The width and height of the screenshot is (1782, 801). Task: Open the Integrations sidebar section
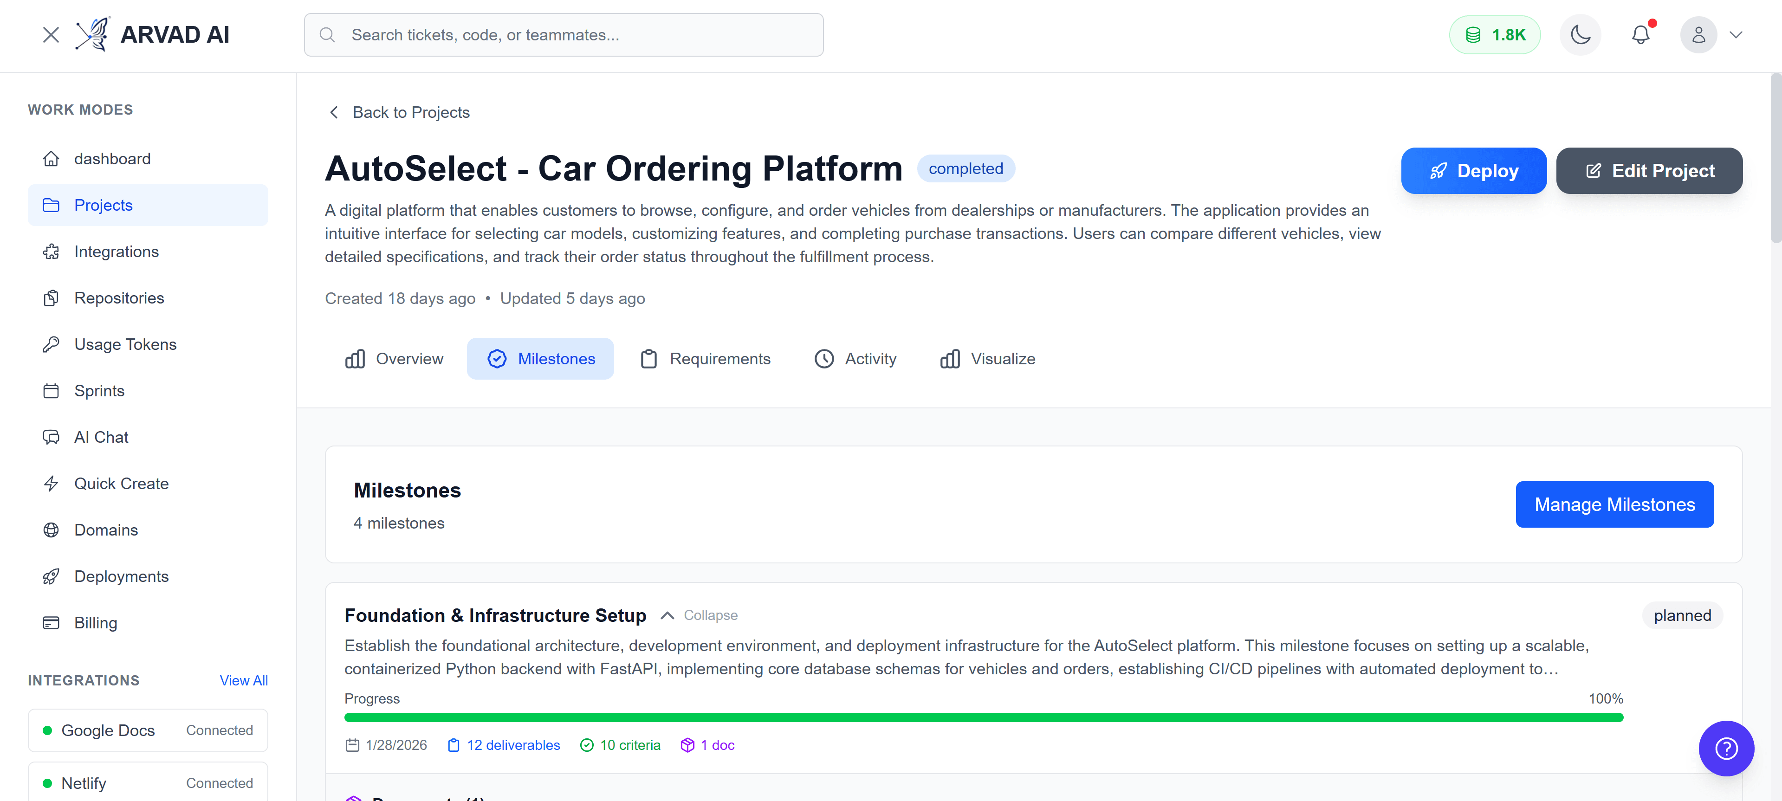click(x=116, y=251)
